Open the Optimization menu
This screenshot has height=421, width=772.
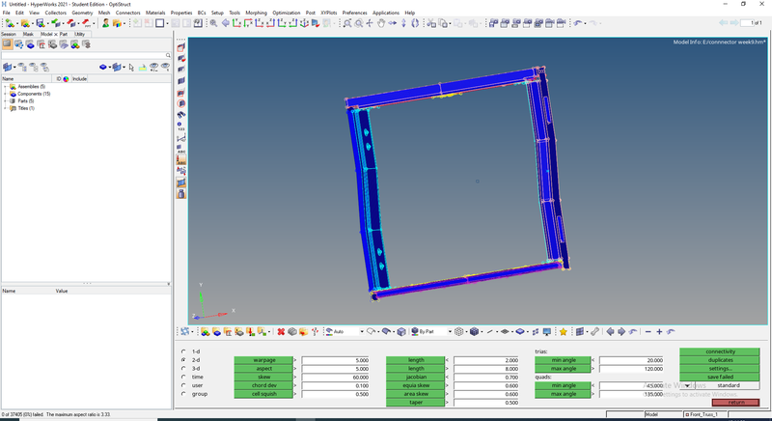tap(286, 13)
